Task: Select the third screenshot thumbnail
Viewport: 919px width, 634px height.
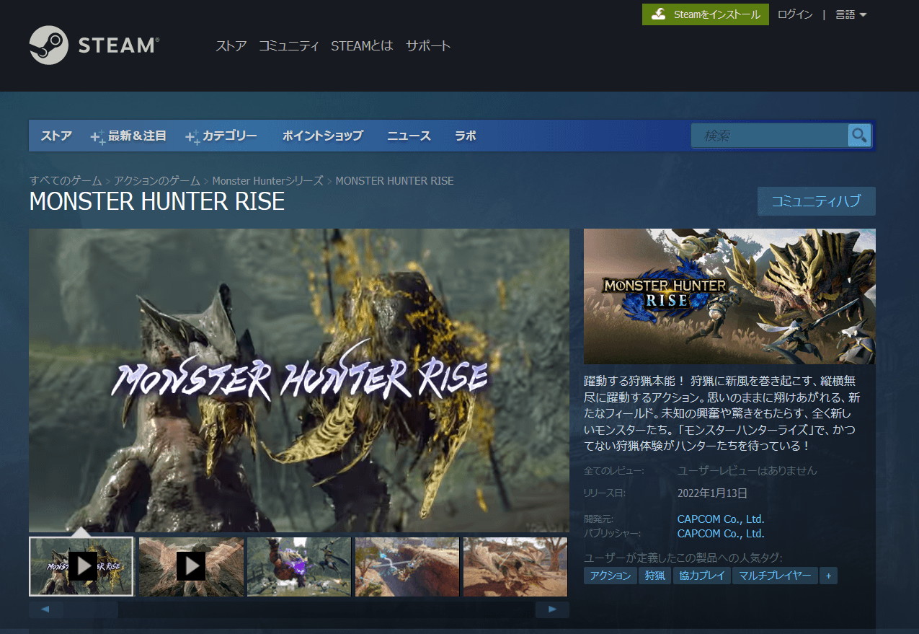Action: coord(299,566)
